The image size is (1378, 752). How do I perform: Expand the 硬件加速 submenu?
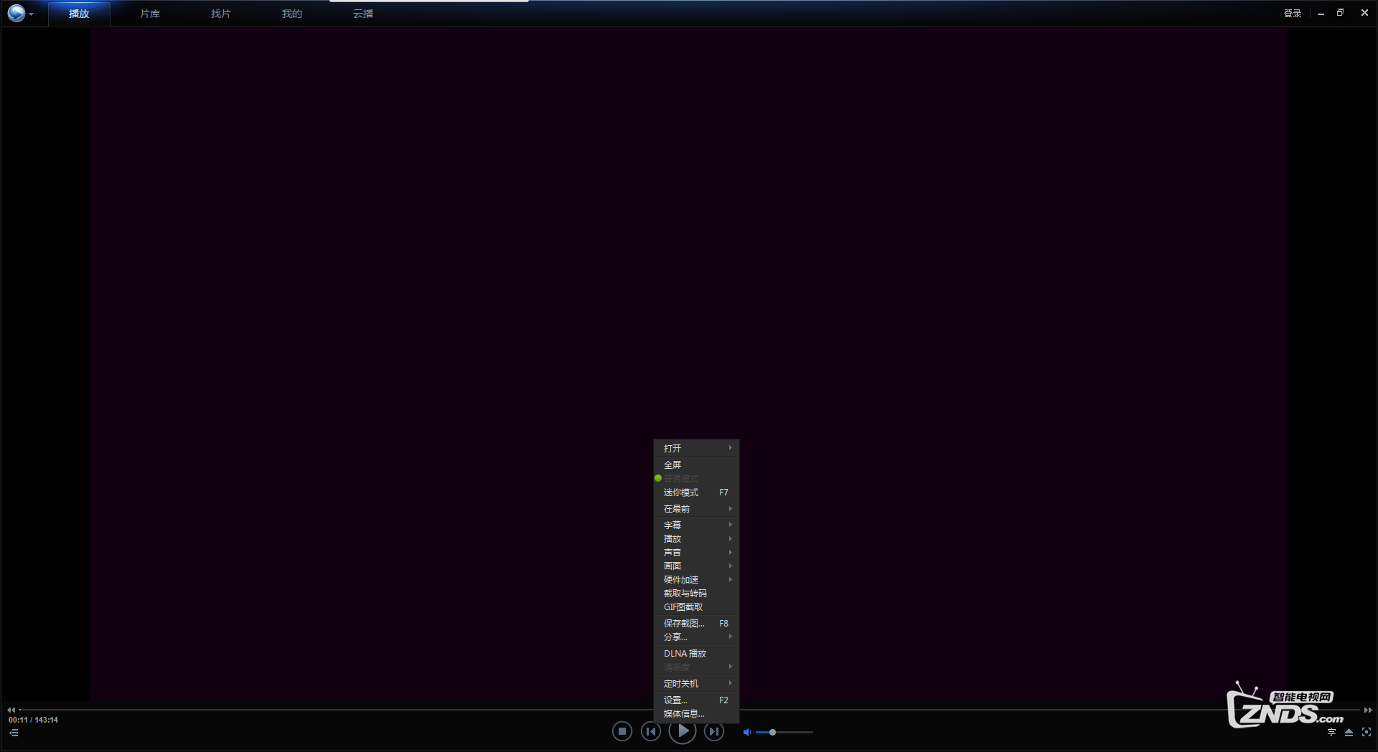pyautogui.click(x=696, y=580)
